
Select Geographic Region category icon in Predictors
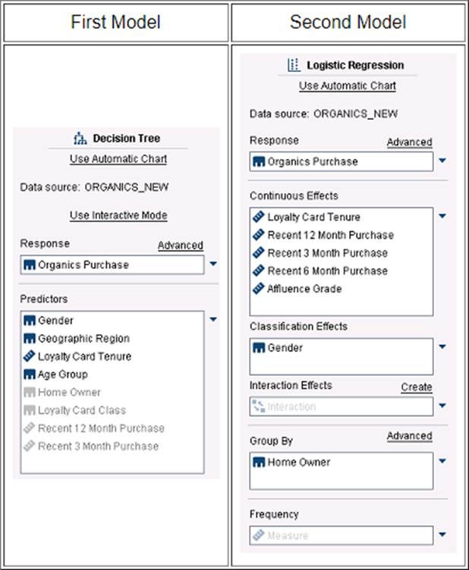click(30, 338)
